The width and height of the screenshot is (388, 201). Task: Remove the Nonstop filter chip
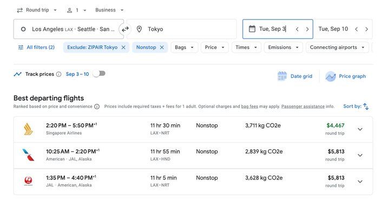(x=162, y=48)
